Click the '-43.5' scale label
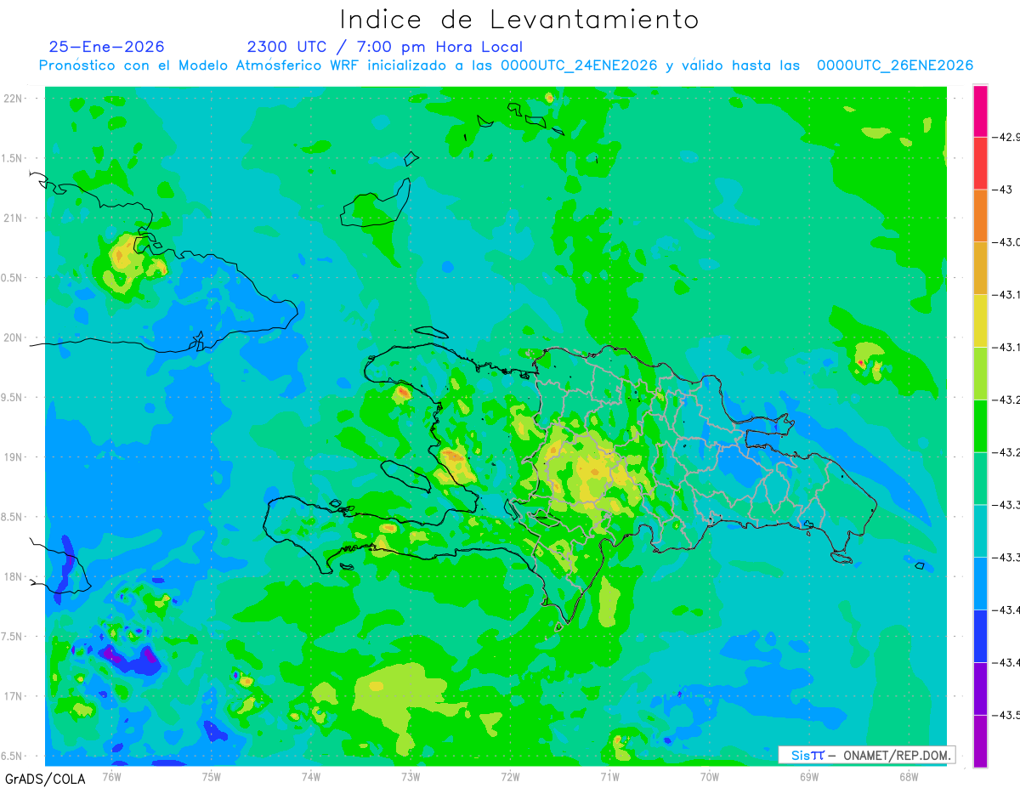Viewport: 1020px width, 788px height. point(1006,715)
